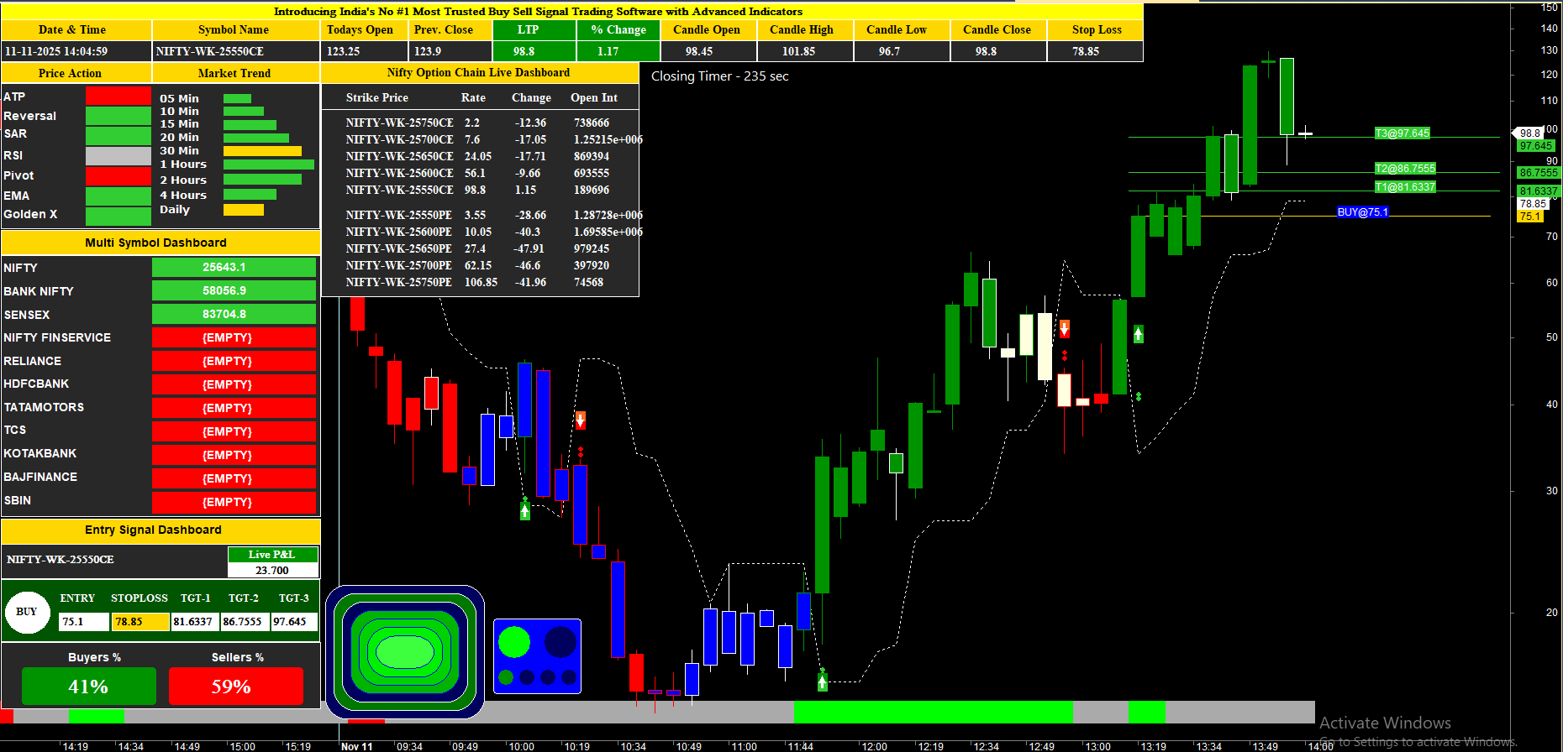The height and width of the screenshot is (752, 1563).
Task: Click the orange down-arrow signal near 12:49
Action: pos(1065,328)
